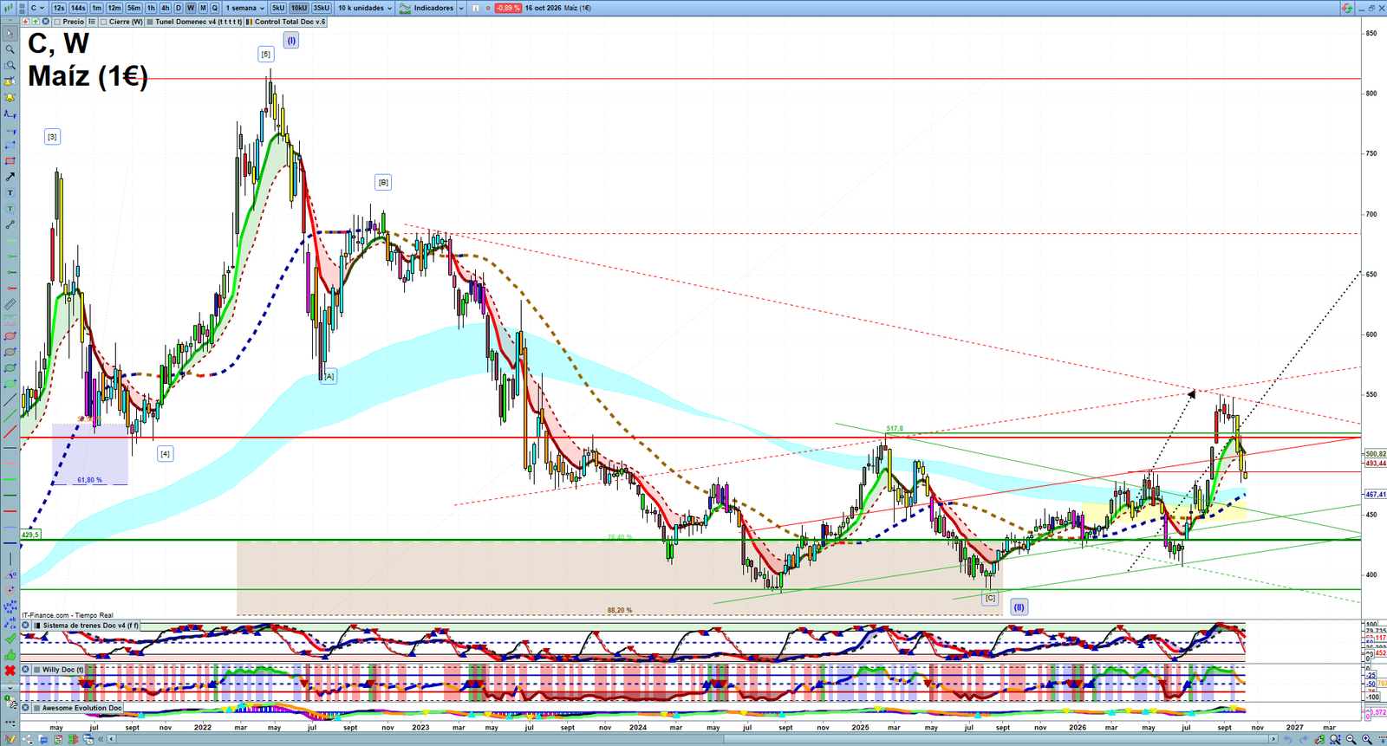Click the redo arrow icon
1387x746 pixels.
point(1305,739)
